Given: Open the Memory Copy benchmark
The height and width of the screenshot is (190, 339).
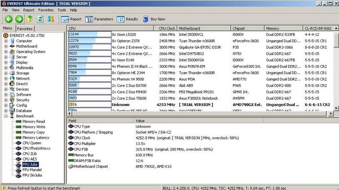Looking at the screenshot, I should [33, 132].
